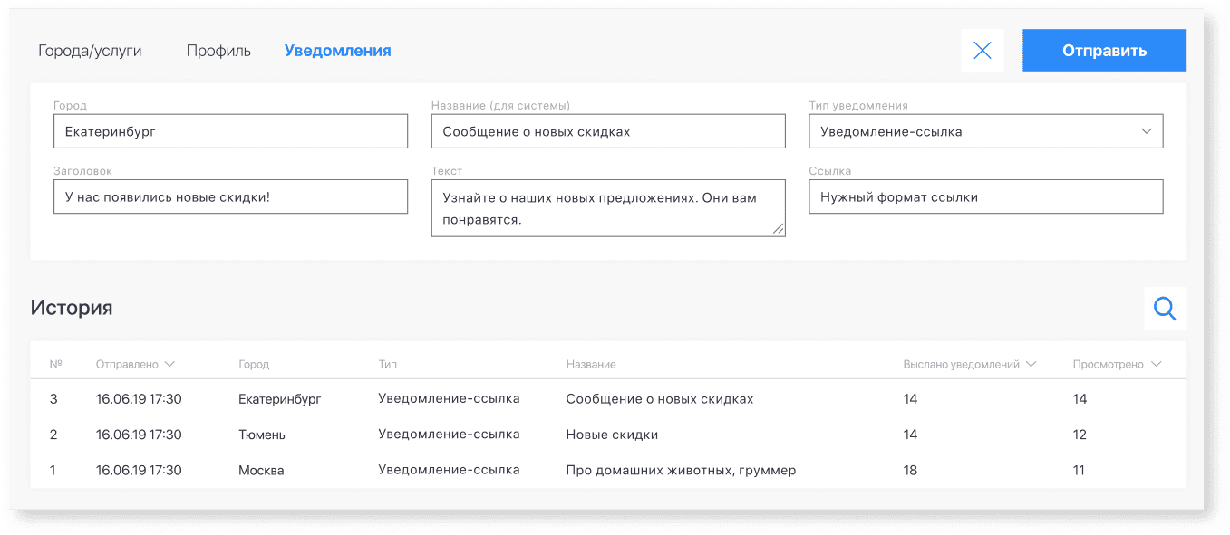Sort history by Отправлено column
Viewport: 1230px width, 535px height.
point(135,364)
